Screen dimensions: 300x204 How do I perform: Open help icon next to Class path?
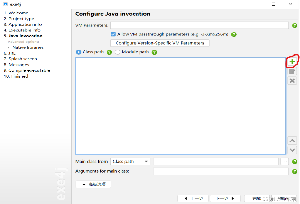point(109,52)
